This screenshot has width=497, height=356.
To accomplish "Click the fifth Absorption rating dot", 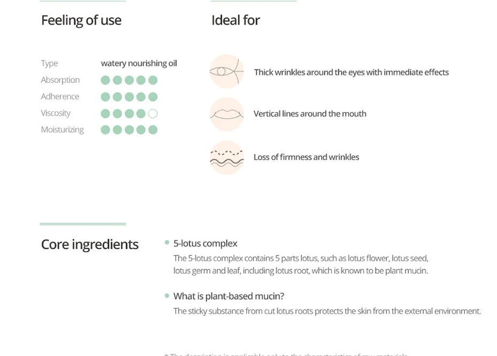I will point(153,80).
